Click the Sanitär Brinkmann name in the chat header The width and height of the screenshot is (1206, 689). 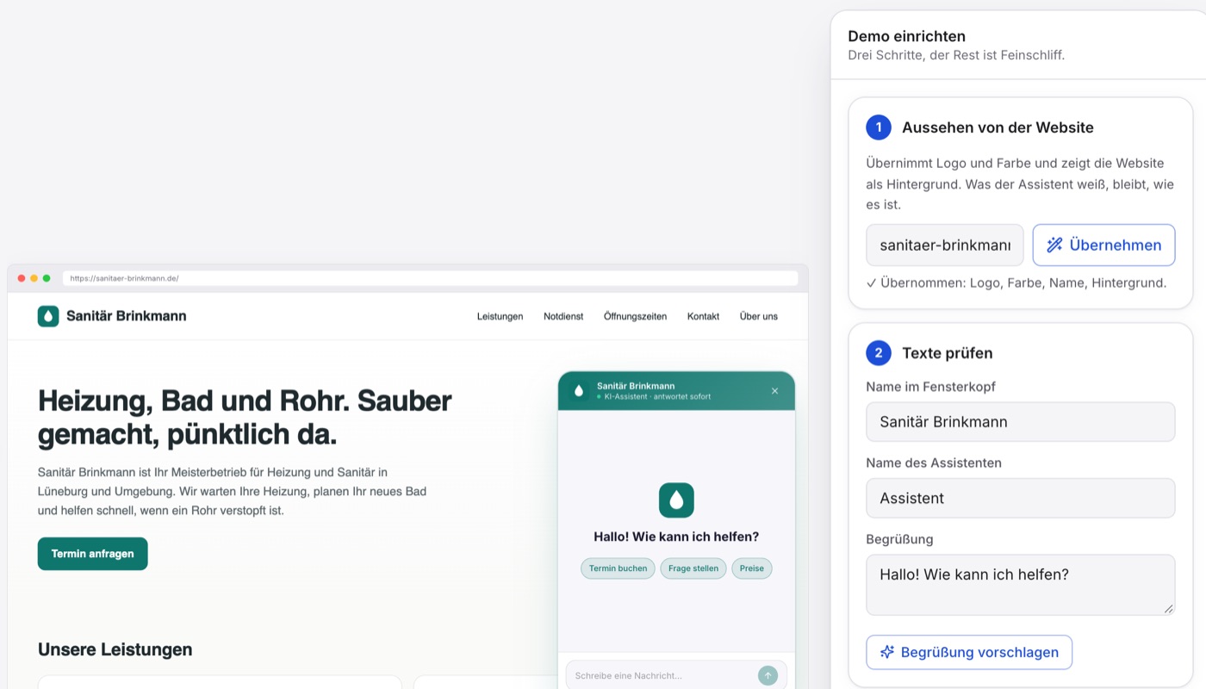(x=636, y=386)
